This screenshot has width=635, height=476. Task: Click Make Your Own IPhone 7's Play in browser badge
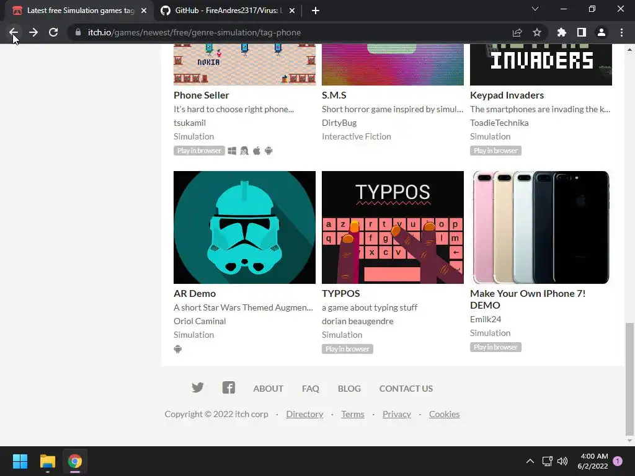[x=495, y=347]
